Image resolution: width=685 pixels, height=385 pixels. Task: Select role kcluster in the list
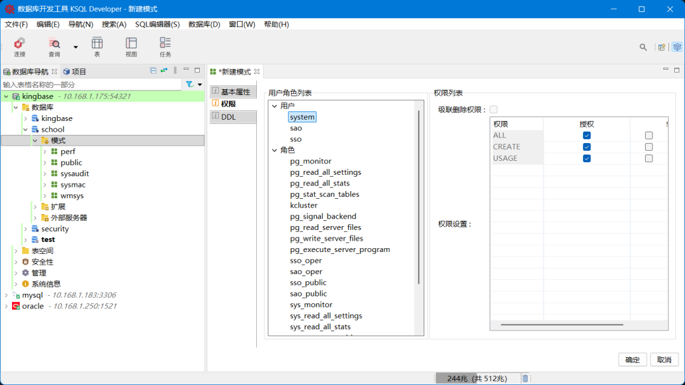pos(304,205)
